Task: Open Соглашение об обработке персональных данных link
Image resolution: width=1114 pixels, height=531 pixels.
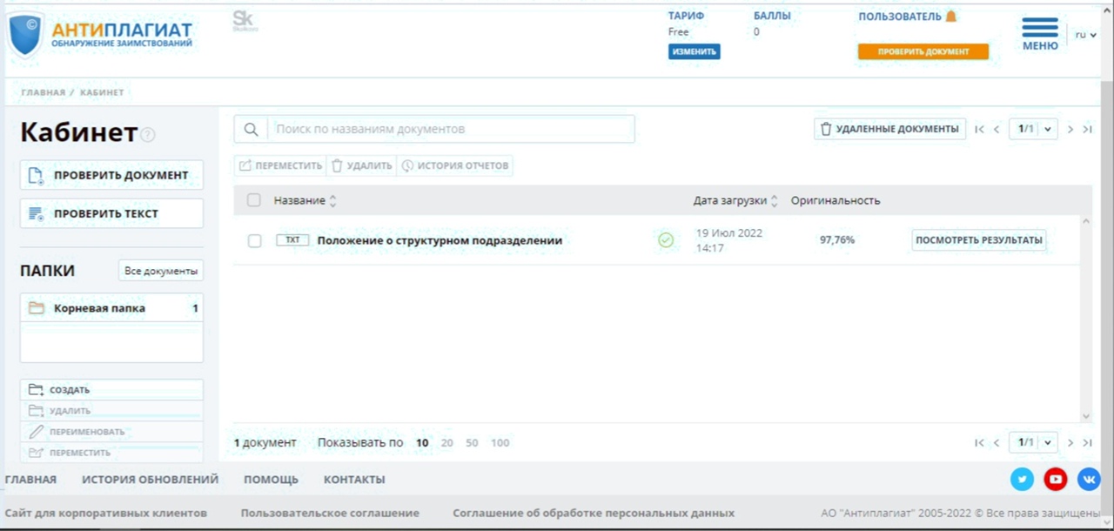Action: point(594,513)
